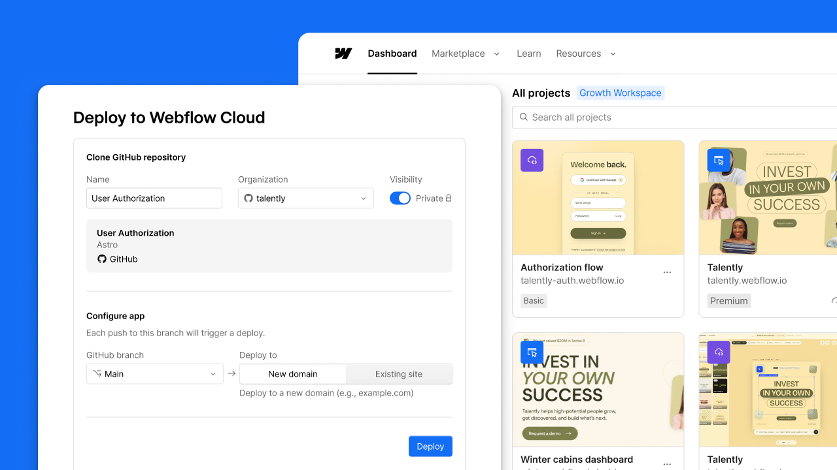Click the Premium plan badge

pyautogui.click(x=729, y=301)
